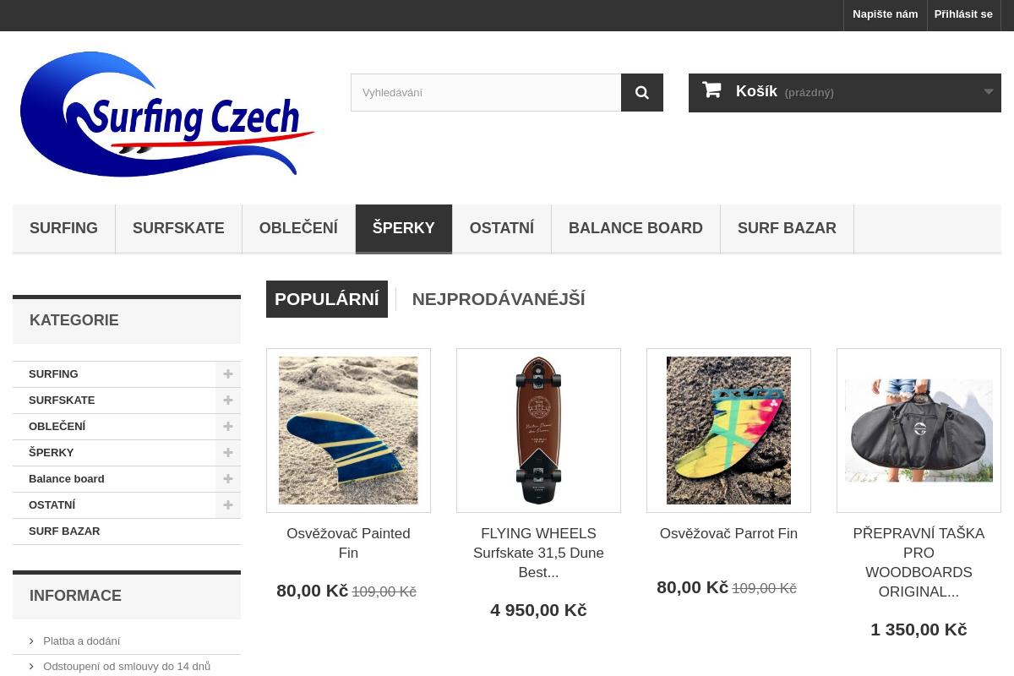Open the Košík cart dropdown arrow

pos(988,92)
